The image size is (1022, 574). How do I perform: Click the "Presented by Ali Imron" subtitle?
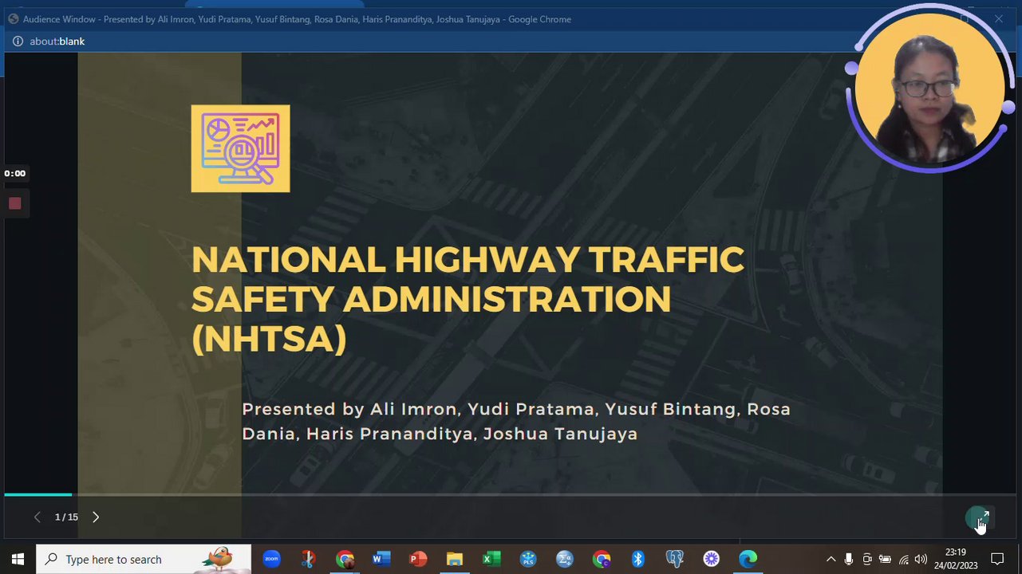pos(516,421)
